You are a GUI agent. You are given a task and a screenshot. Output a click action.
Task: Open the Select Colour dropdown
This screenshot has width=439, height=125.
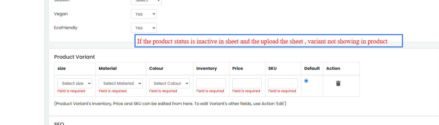click(x=170, y=83)
